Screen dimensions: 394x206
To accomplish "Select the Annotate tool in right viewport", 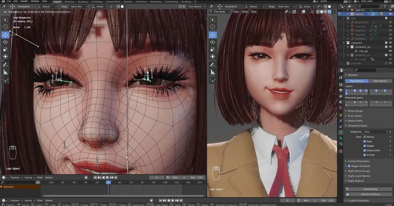I will (x=212, y=65).
